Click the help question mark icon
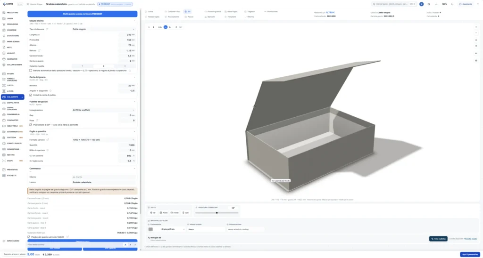The image size is (483, 258). 478,4
